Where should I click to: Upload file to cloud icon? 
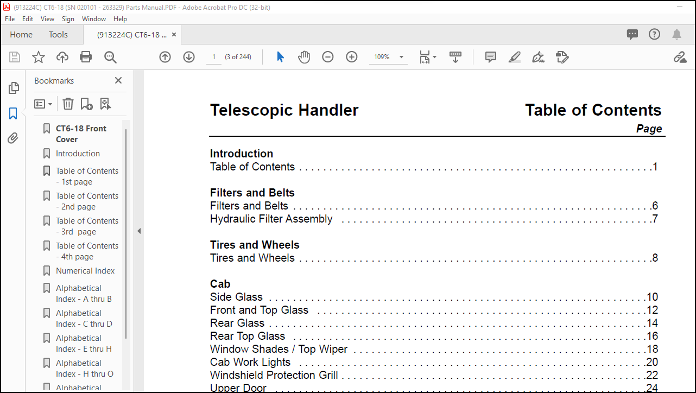click(x=62, y=57)
